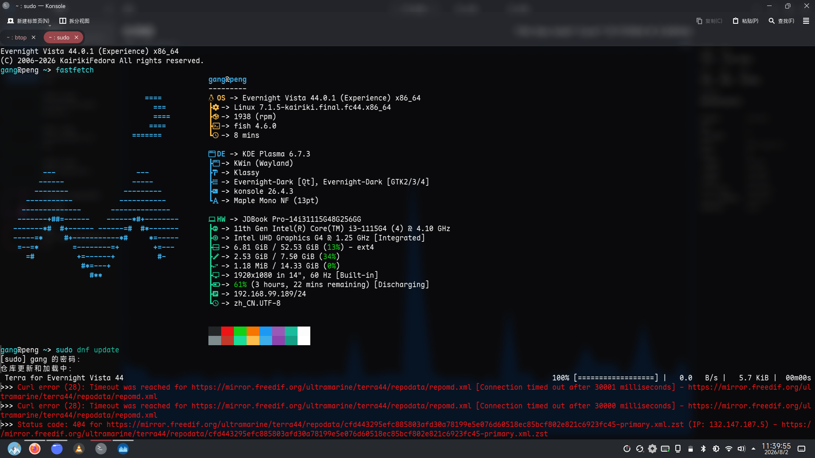Click the clock showing 11:39:55
Viewport: 815px width, 458px height.
(776, 449)
